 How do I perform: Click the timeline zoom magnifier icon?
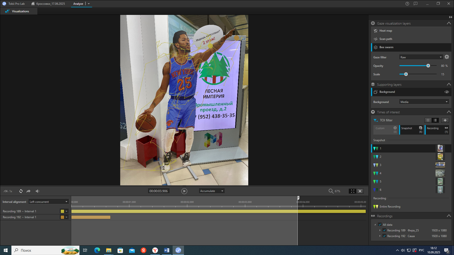[331, 191]
